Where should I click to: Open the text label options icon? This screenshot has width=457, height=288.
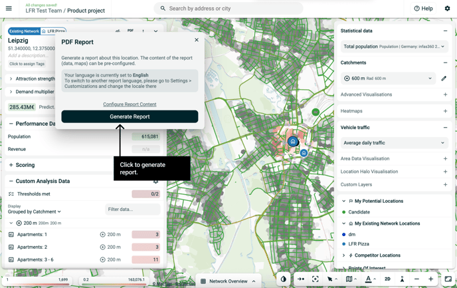tap(369, 279)
